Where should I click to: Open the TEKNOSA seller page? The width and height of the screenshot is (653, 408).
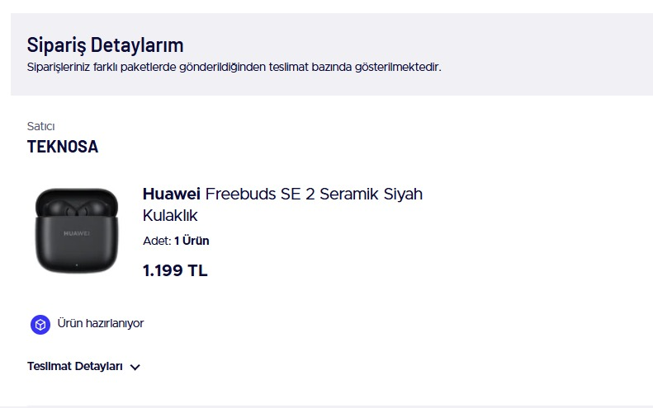pos(63,148)
